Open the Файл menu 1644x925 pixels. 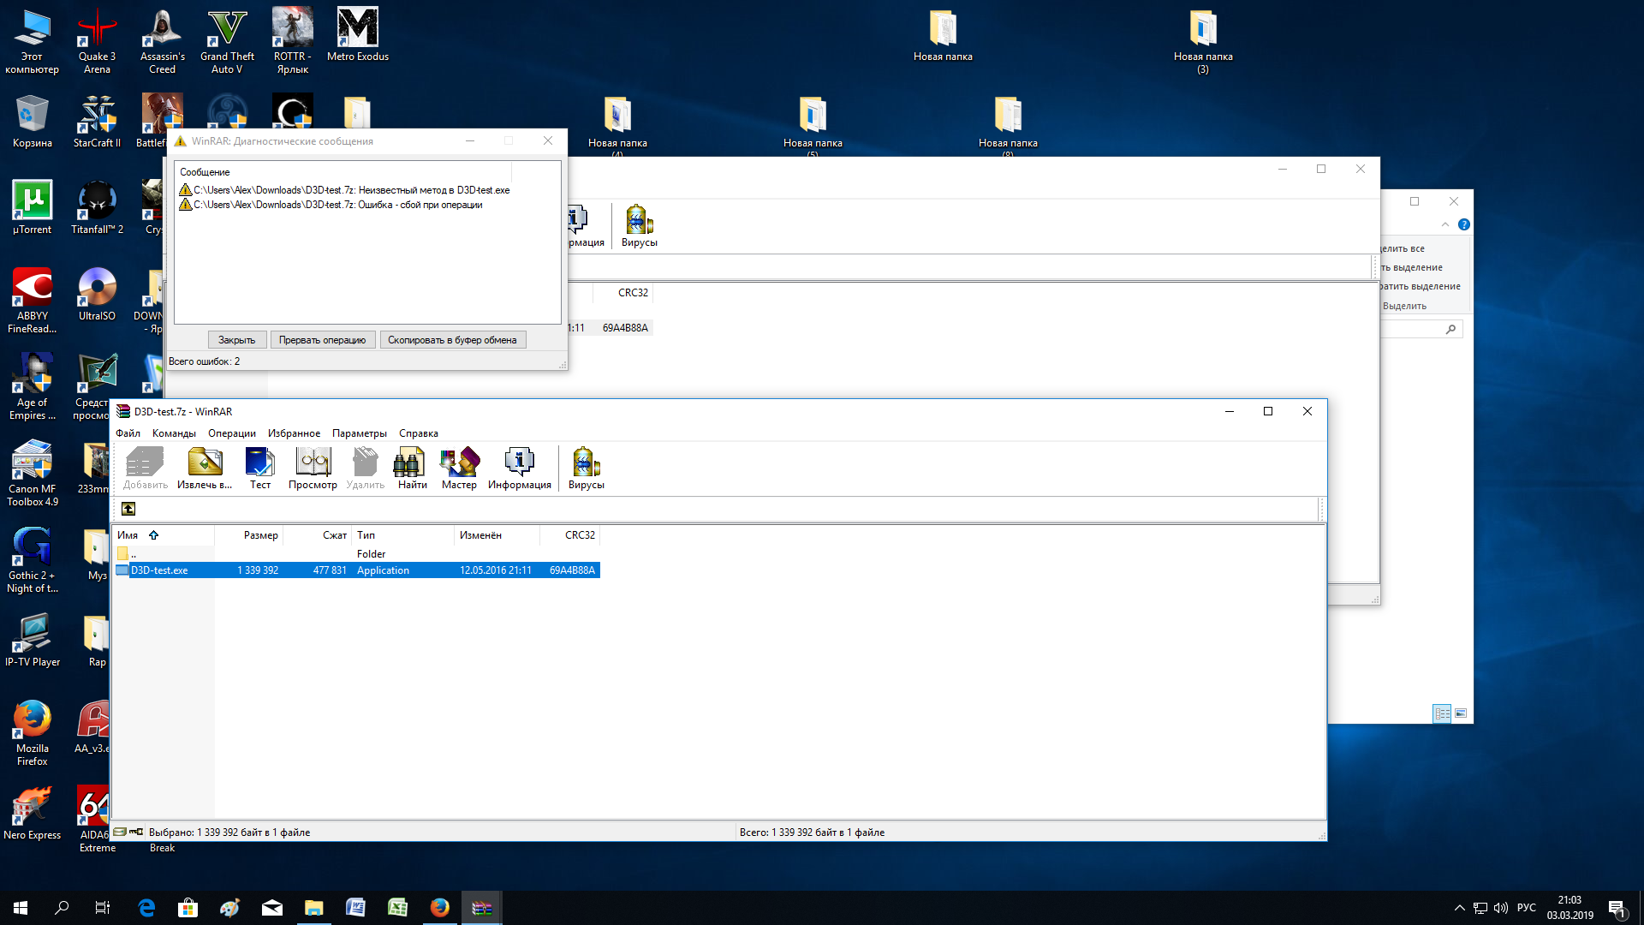click(x=128, y=433)
